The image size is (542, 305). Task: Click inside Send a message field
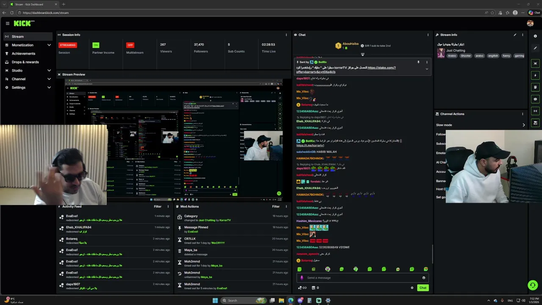click(x=362, y=278)
